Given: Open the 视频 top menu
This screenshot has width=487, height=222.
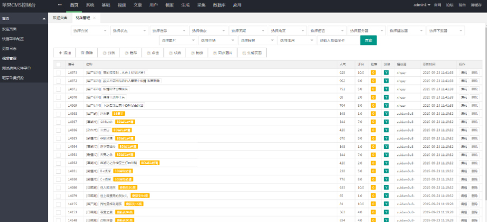Looking at the screenshot, I should (122, 5).
